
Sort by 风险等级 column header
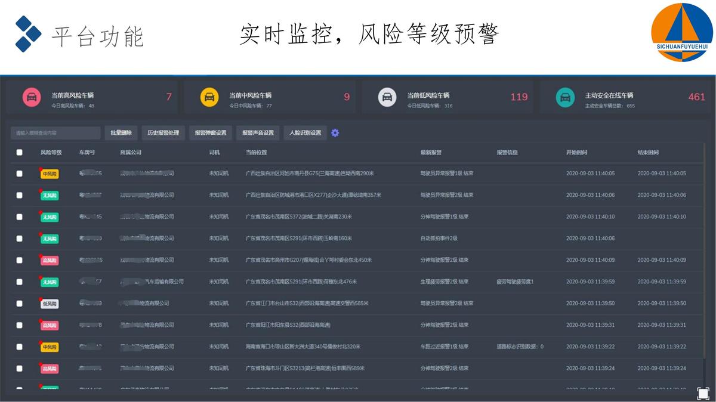pyautogui.click(x=51, y=153)
